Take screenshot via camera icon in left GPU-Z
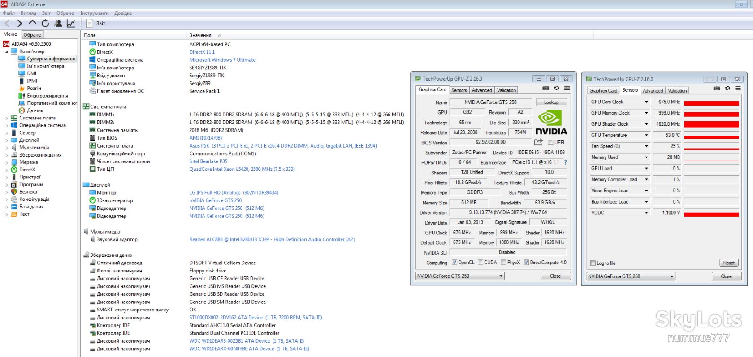The image size is (753, 357). (x=545, y=88)
